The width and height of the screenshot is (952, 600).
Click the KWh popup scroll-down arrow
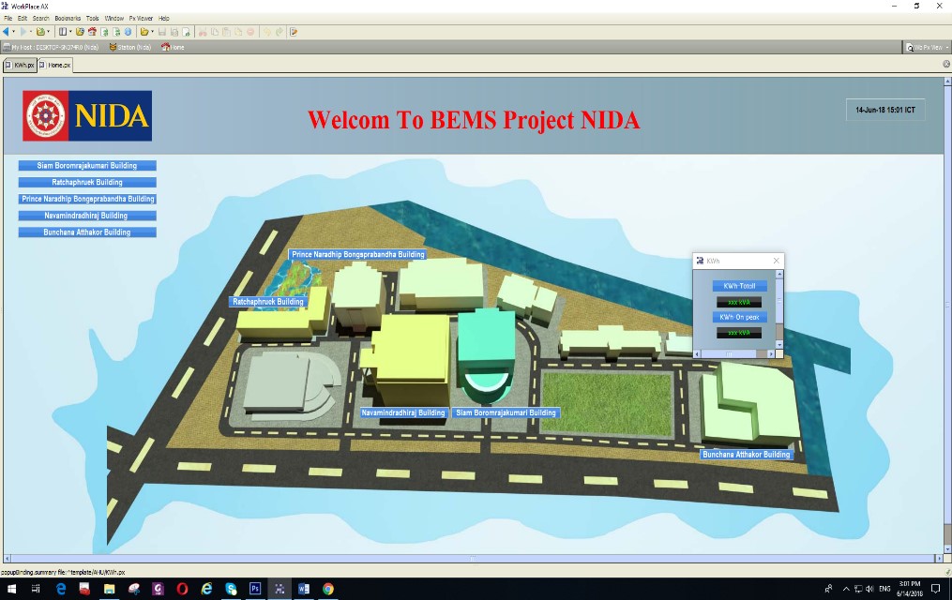pos(779,345)
